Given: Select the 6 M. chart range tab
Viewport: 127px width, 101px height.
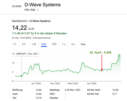Looking at the screenshot, I should click(x=44, y=44).
